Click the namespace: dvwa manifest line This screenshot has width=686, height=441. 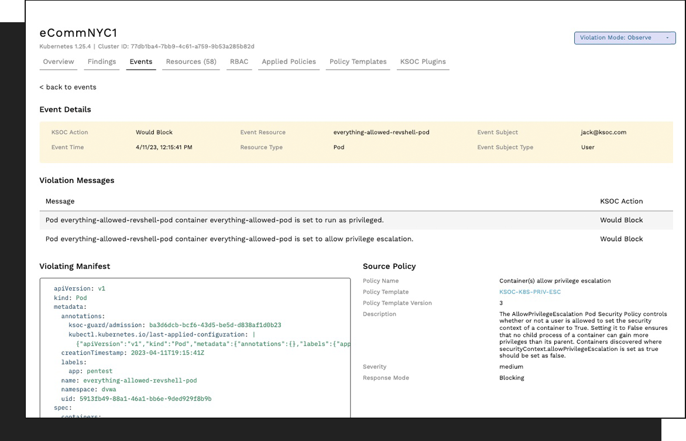[x=89, y=390]
